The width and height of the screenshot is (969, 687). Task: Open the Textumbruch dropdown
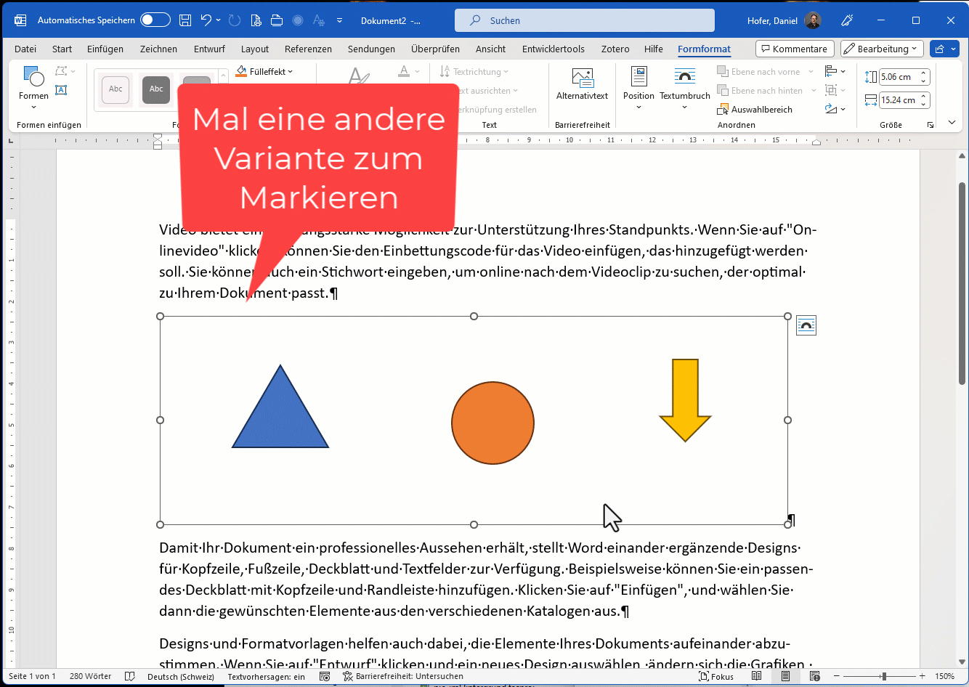[x=684, y=86]
